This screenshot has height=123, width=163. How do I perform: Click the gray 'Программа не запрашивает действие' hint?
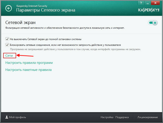[75, 49]
